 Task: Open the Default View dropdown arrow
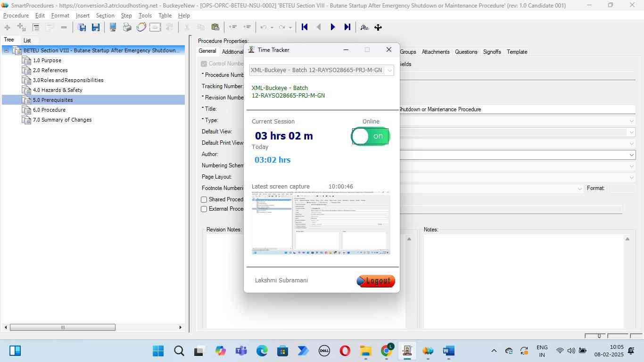click(x=631, y=132)
